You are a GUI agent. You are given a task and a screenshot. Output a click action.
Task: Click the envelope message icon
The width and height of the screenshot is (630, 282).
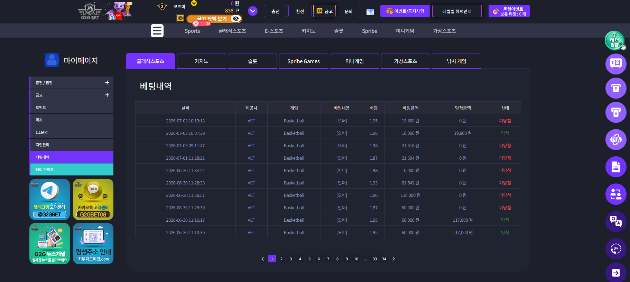click(370, 12)
